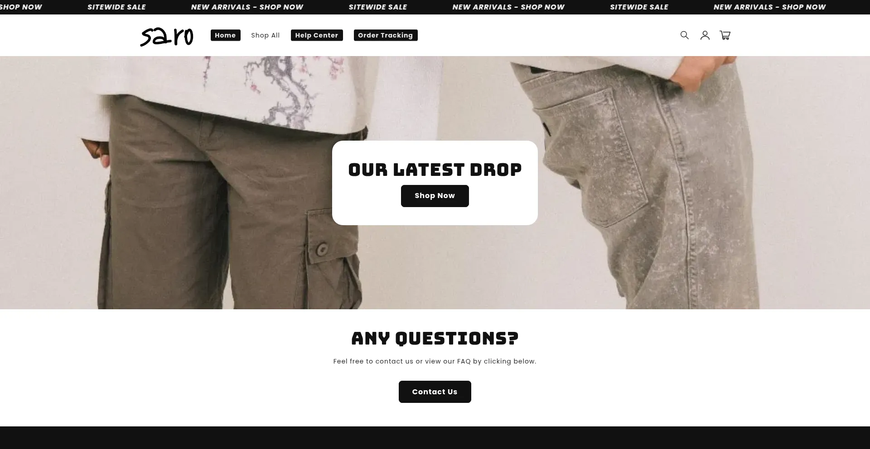Open the search magnifier icon

[x=684, y=35]
